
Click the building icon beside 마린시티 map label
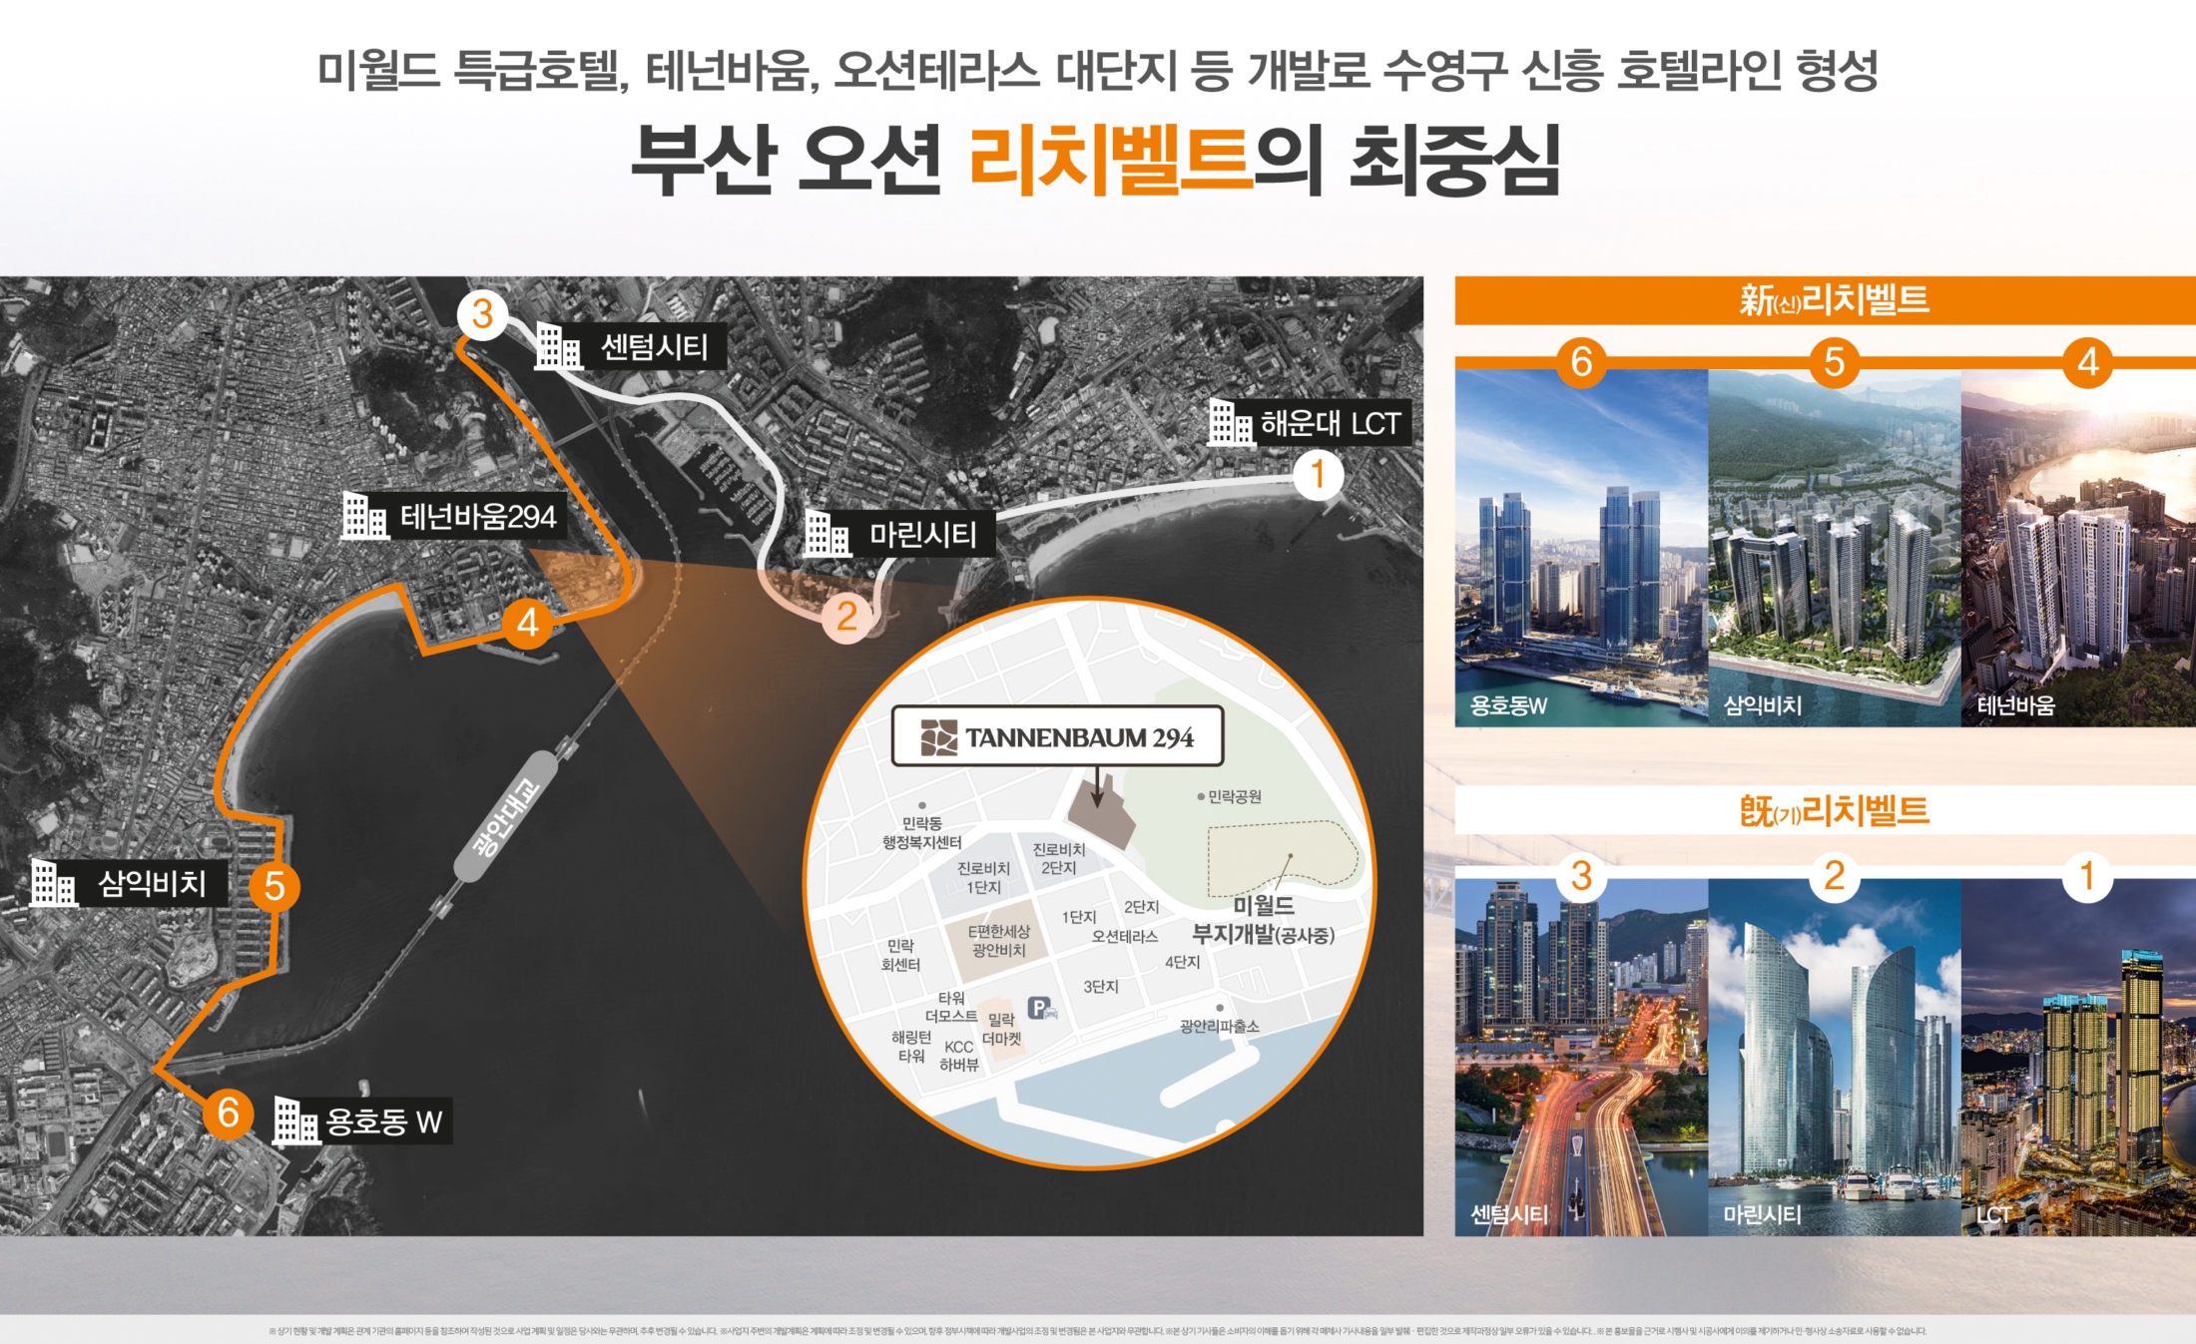pos(827,534)
